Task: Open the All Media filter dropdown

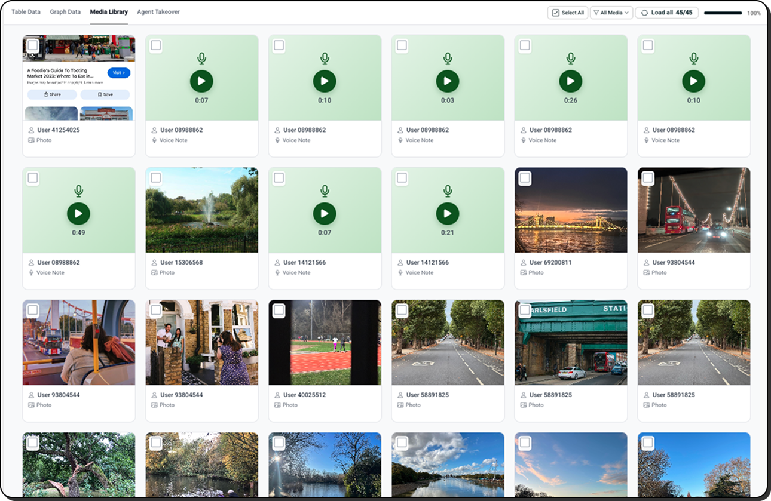Action: coord(611,13)
